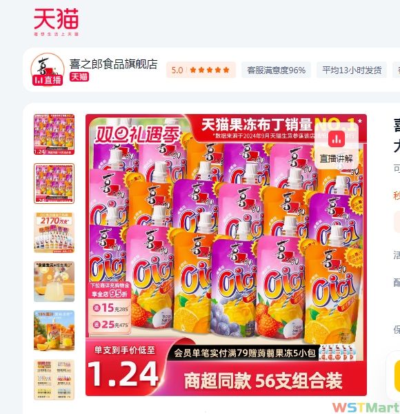400x414 pixels.
Task: Click the five-star store rating
Action: pyautogui.click(x=210, y=70)
